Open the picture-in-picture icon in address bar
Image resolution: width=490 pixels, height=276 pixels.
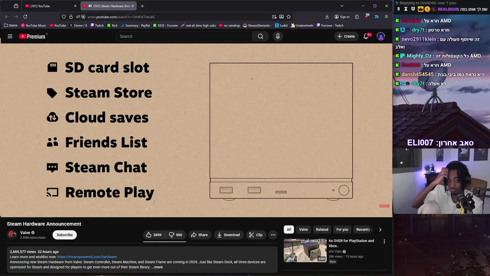(274, 16)
